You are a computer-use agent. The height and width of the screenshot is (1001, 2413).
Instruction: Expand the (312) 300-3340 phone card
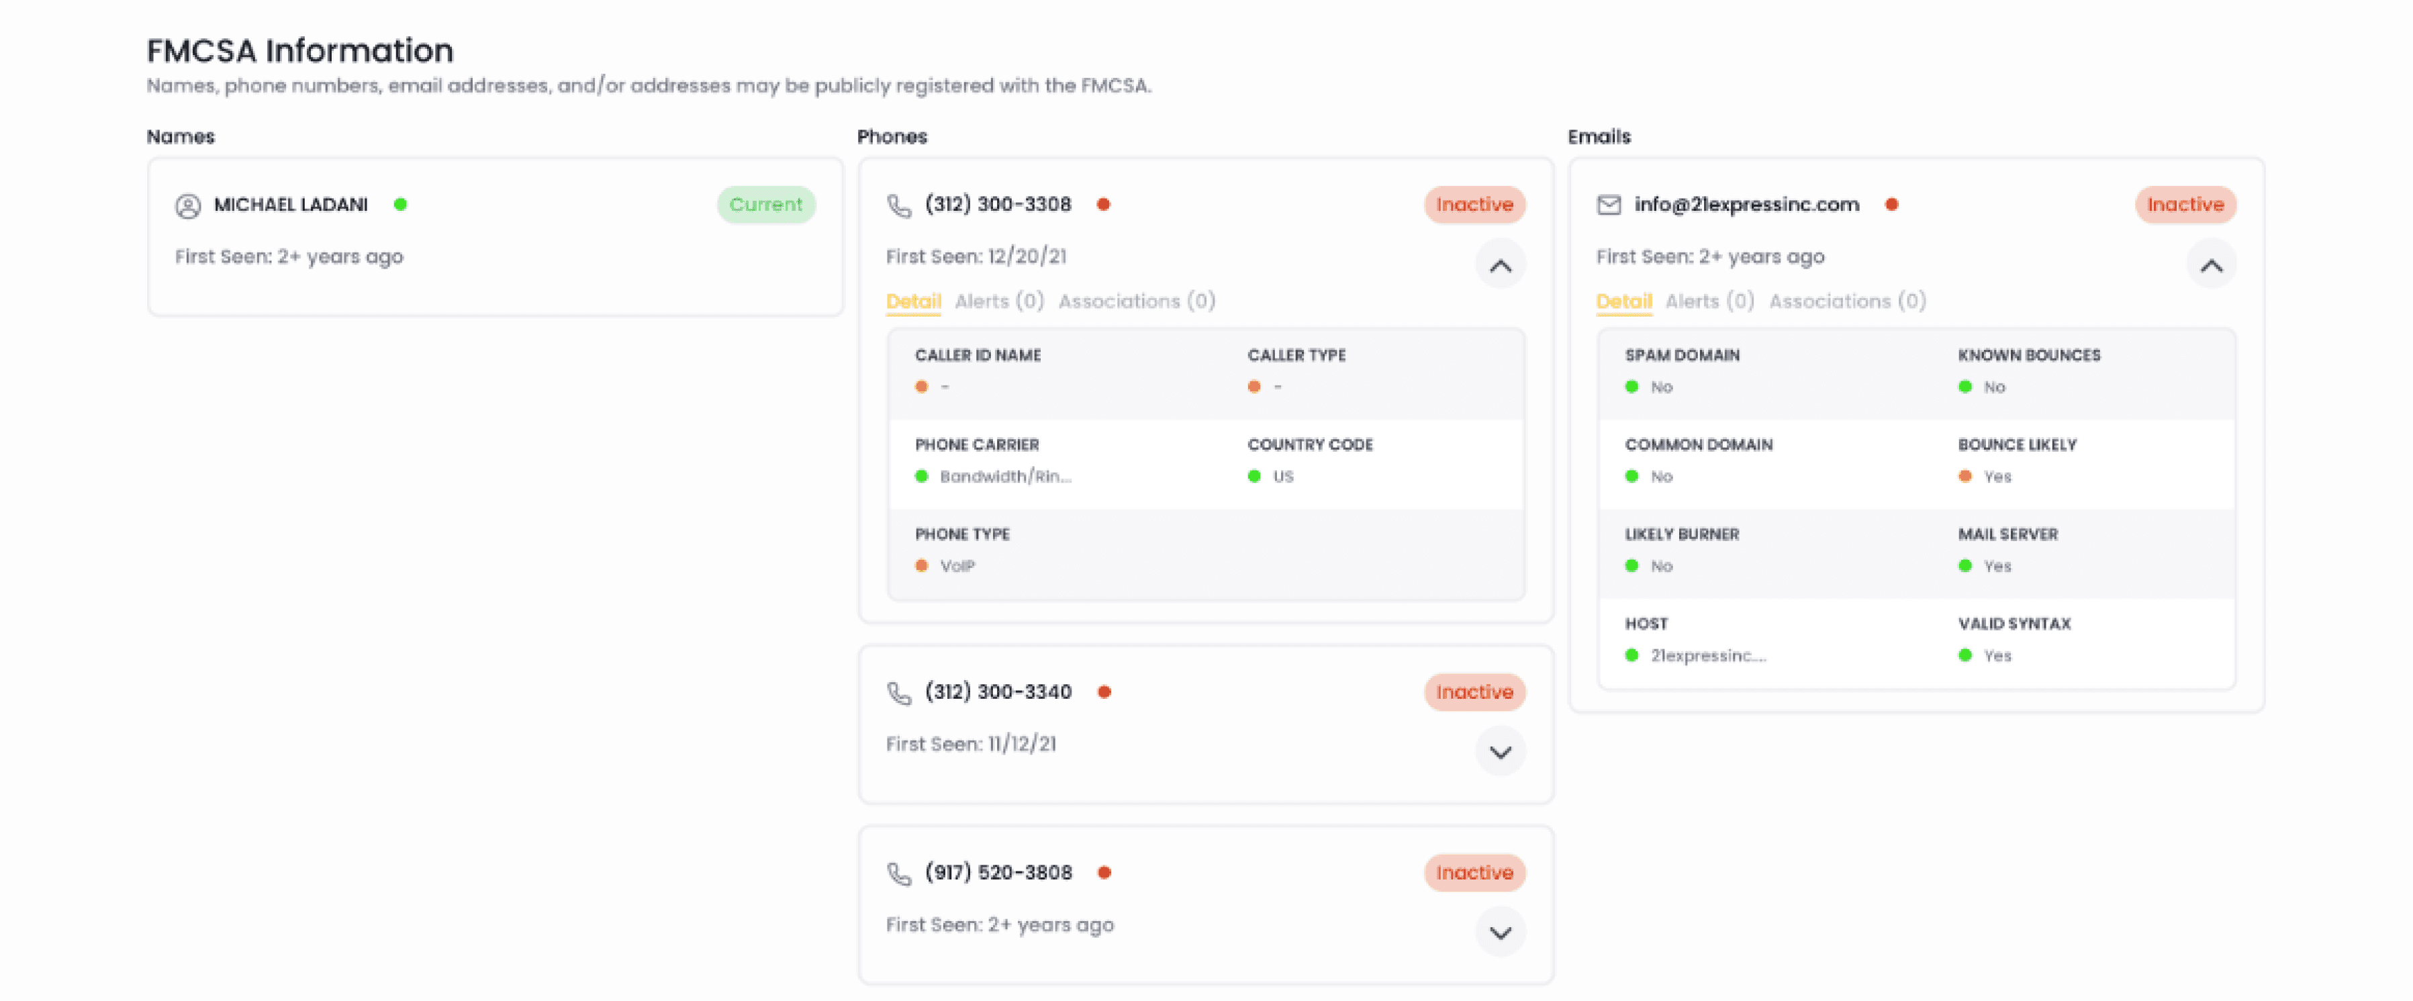1500,752
